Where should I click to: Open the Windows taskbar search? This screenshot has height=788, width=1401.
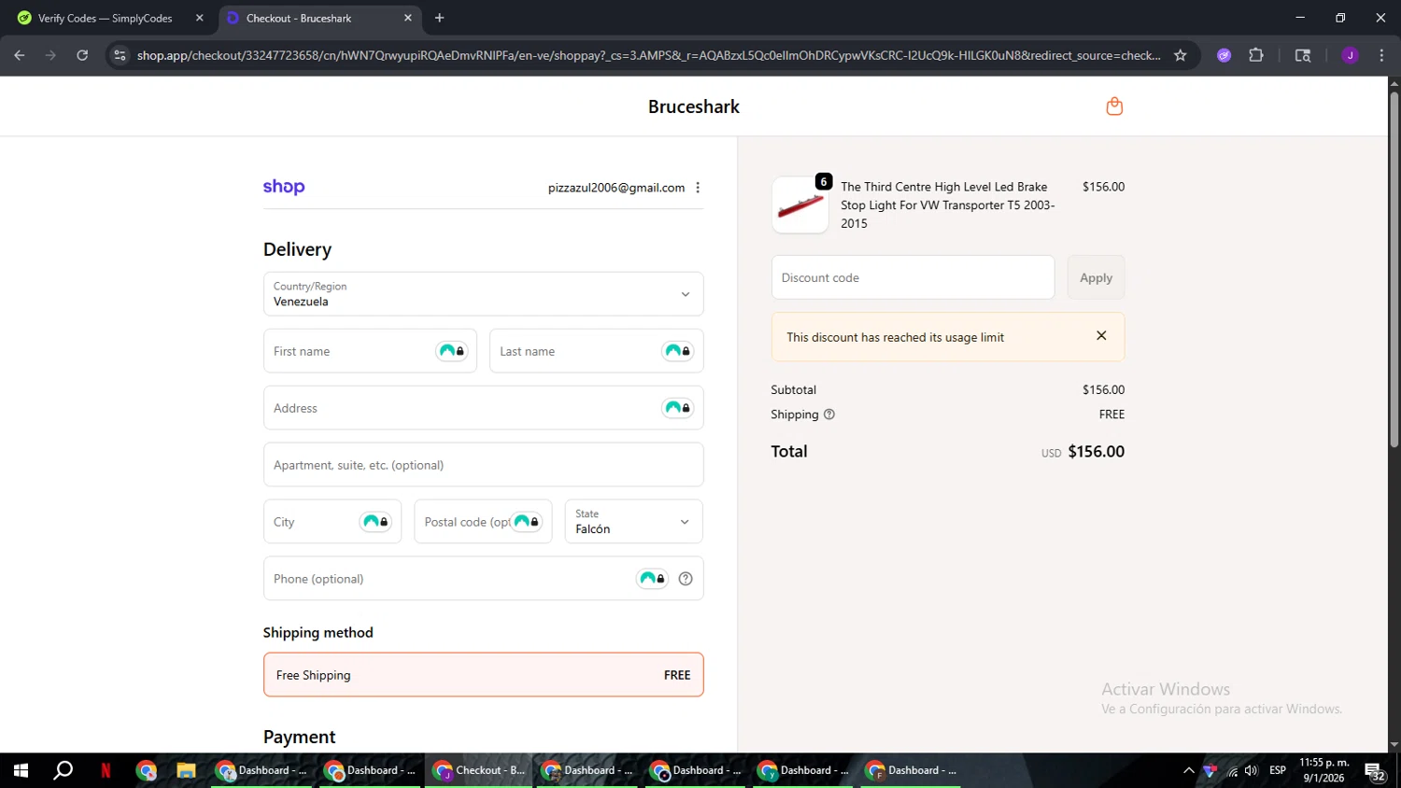coord(63,770)
